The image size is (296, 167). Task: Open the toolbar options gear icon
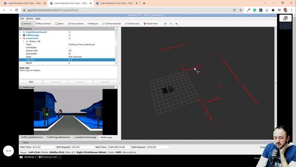(x=176, y=24)
